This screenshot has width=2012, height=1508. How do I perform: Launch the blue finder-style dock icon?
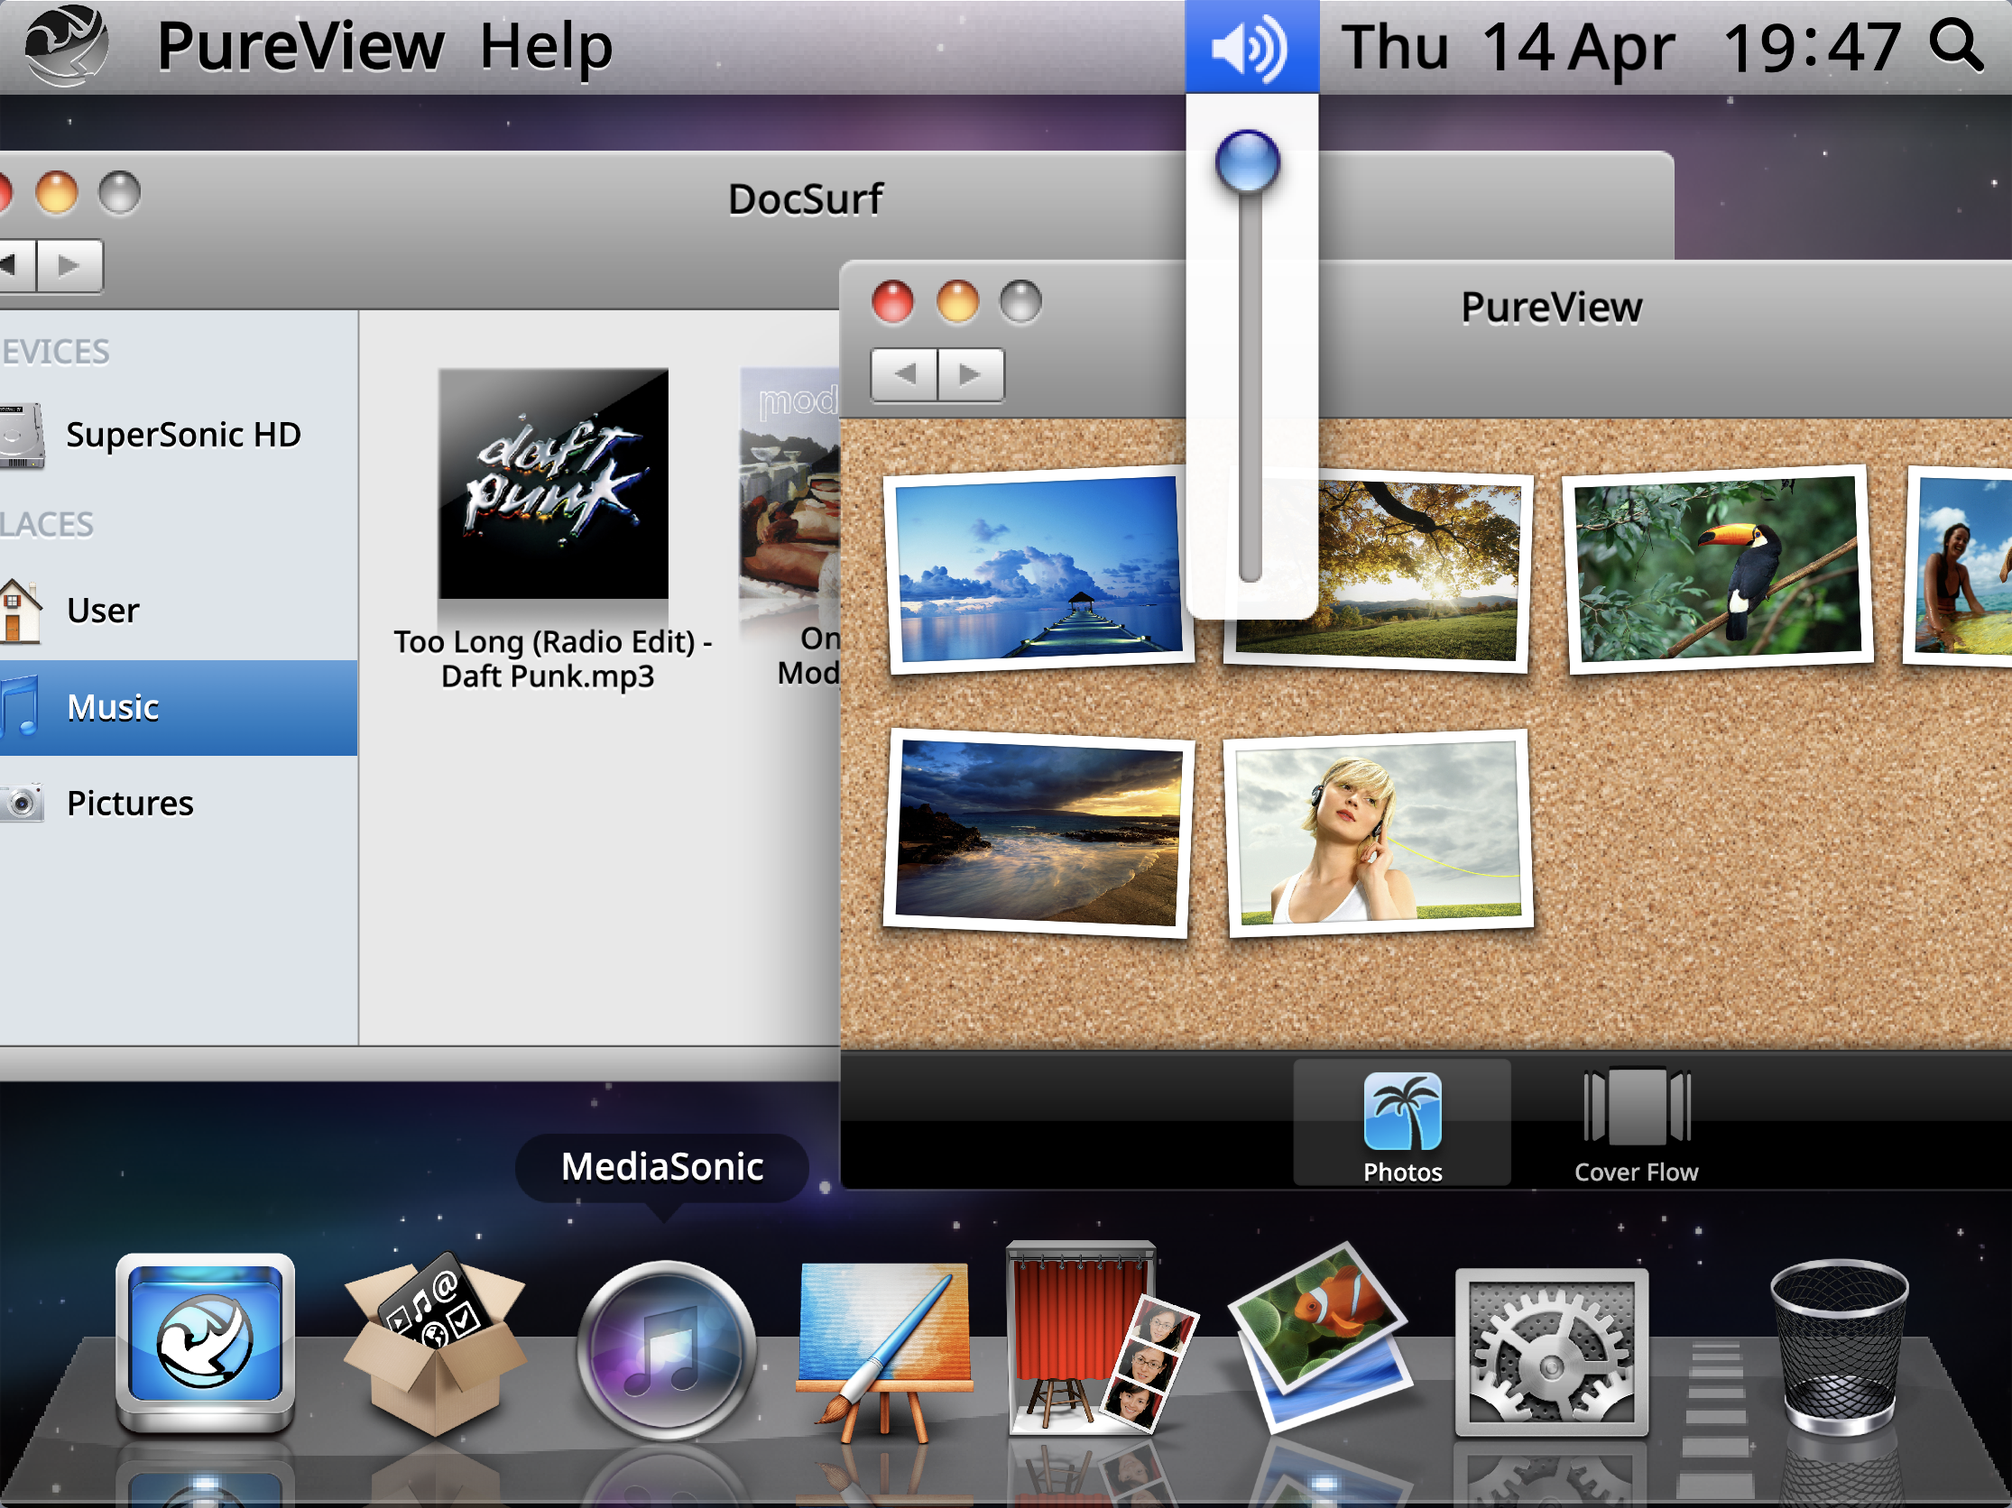[206, 1342]
